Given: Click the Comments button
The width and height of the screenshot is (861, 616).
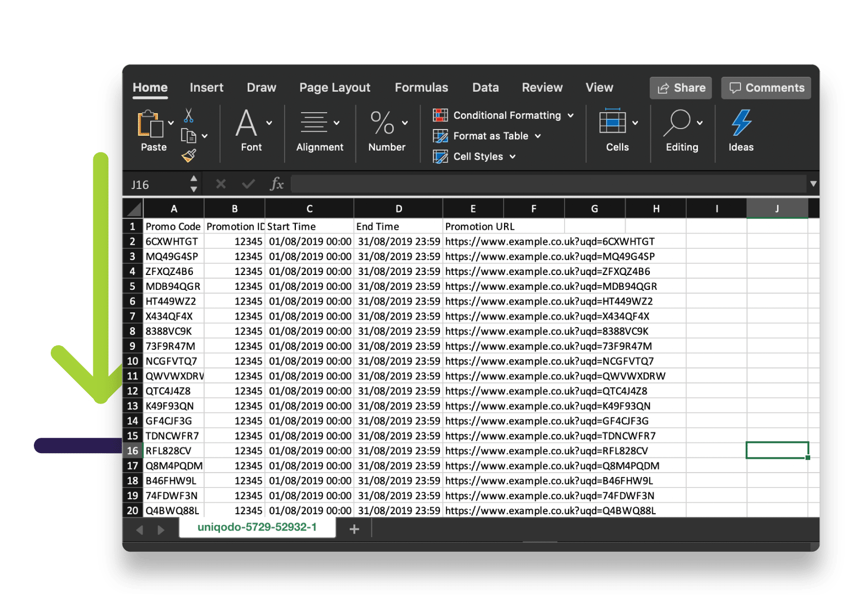Looking at the screenshot, I should click(766, 88).
